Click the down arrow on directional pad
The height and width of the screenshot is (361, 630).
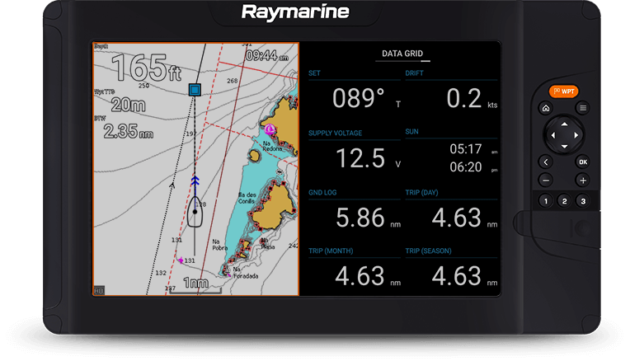564,147
